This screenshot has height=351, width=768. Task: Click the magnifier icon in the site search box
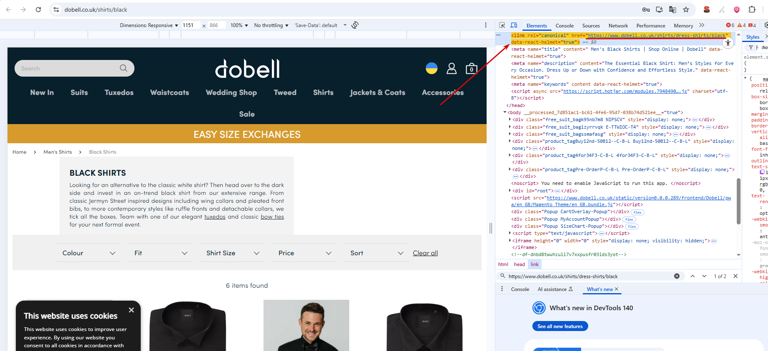click(124, 68)
